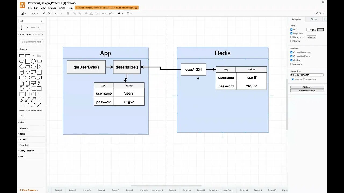Open the Insert plus dropdown

click(x=120, y=13)
